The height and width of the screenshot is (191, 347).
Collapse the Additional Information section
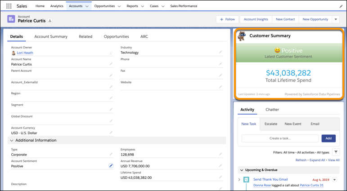(12, 140)
